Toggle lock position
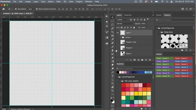 128,28
